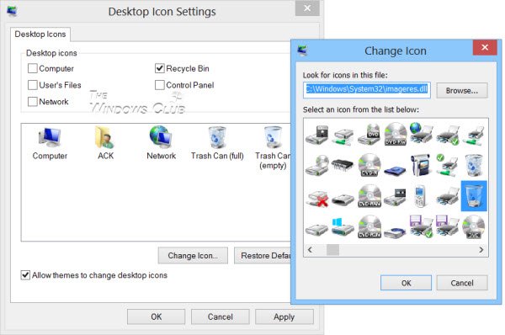
Task: Close the Change Icon dialog
Action: [485, 47]
